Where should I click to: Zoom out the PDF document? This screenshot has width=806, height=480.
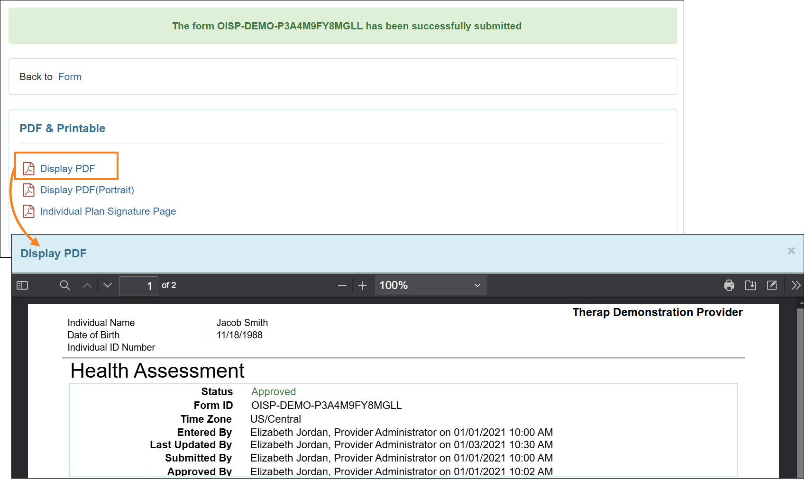pyautogui.click(x=342, y=286)
